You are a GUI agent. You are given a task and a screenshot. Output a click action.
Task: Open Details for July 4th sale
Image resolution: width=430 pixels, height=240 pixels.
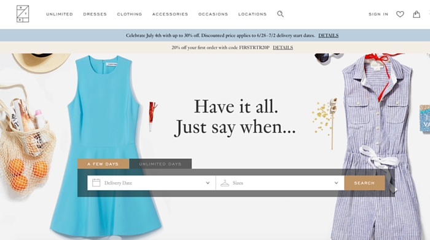click(x=328, y=36)
